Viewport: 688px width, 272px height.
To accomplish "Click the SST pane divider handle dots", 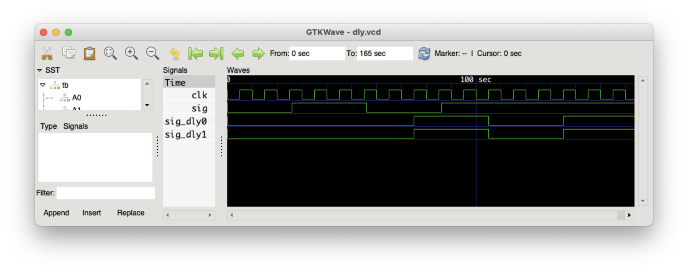I will coord(96,115).
